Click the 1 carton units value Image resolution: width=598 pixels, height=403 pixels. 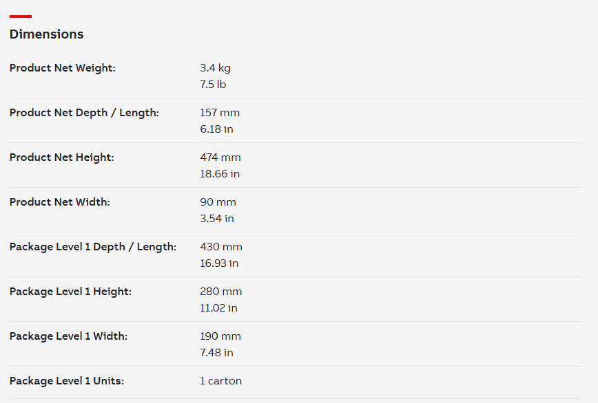(221, 381)
